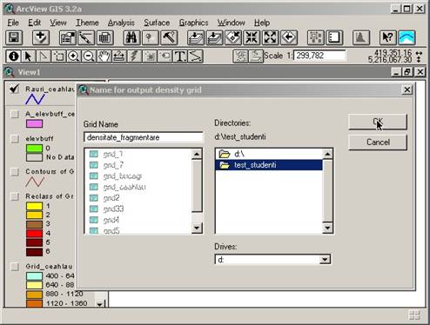Click the Cancel button

click(378, 143)
